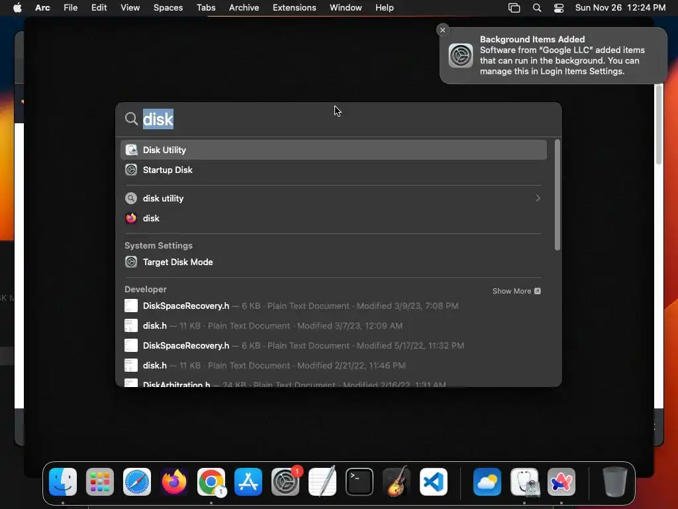
Task: Open Launchpad from the dock
Action: pyautogui.click(x=100, y=482)
